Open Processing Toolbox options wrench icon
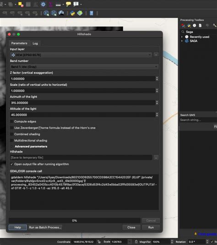The width and height of the screenshot is (217, 245). [x=214, y=25]
